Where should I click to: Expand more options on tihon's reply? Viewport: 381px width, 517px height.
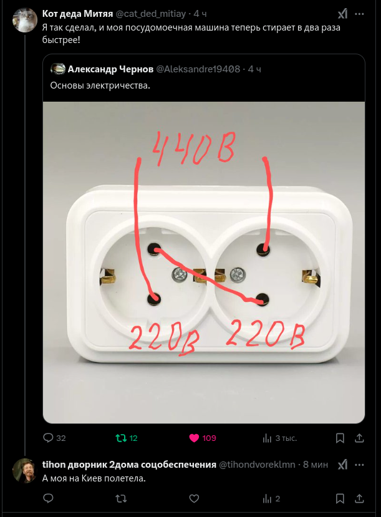[359, 465]
